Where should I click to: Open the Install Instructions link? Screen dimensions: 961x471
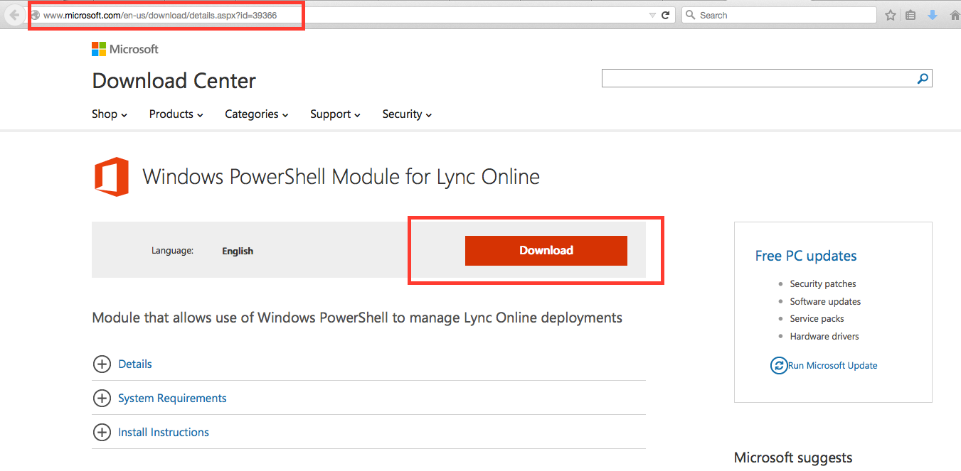[164, 433]
